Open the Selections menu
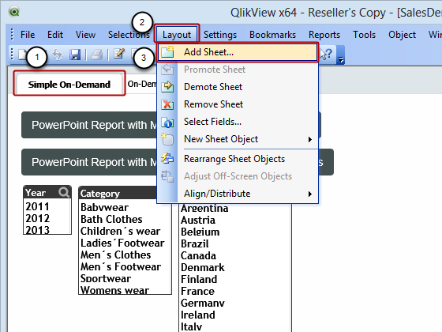 tap(129, 35)
